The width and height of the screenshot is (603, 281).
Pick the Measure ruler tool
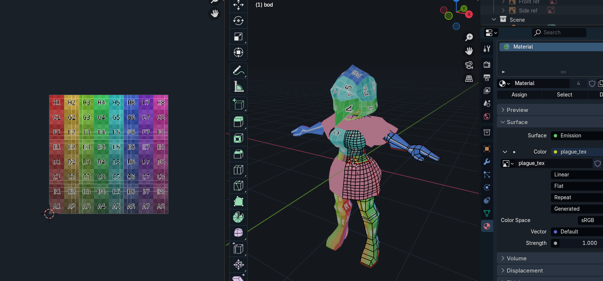point(238,87)
